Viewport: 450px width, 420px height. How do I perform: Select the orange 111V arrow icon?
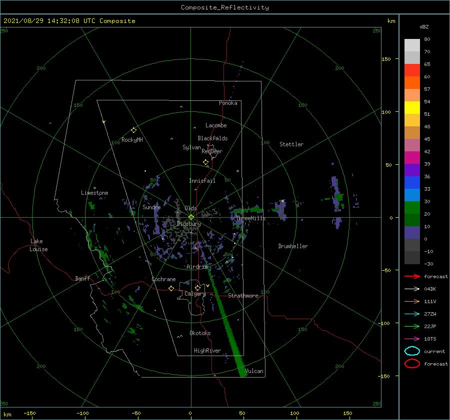click(412, 301)
